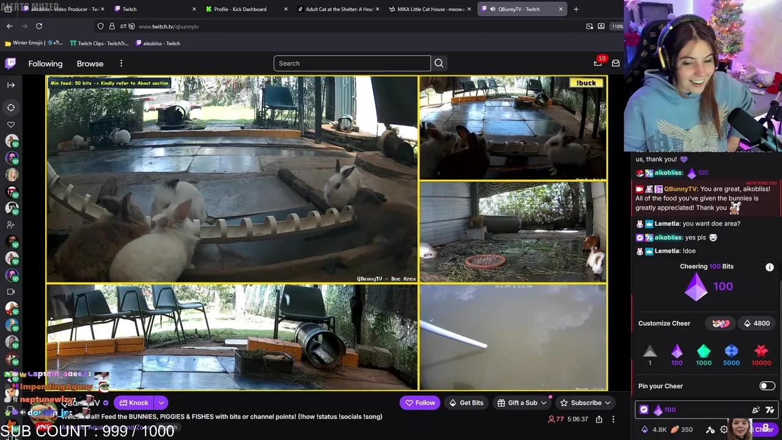Select the red 10000 bits gem
Viewport: 782px width, 440px height.
click(761, 354)
